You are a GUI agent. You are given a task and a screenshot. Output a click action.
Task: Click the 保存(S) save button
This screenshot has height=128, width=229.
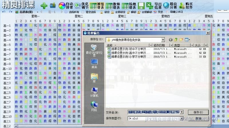click(x=198, y=112)
